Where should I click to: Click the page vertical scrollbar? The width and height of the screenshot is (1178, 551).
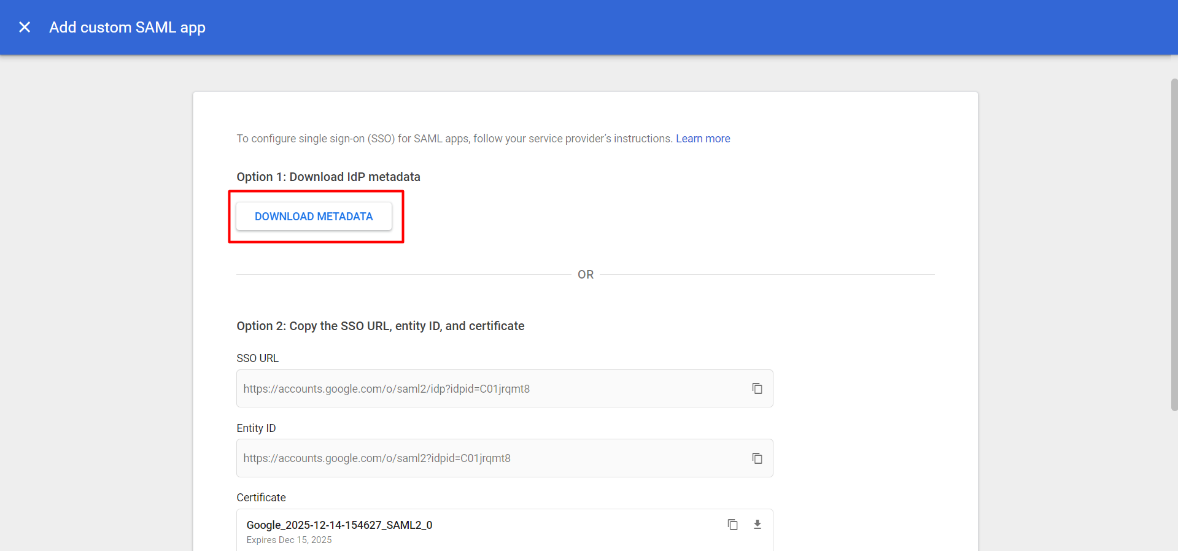pos(1174,244)
